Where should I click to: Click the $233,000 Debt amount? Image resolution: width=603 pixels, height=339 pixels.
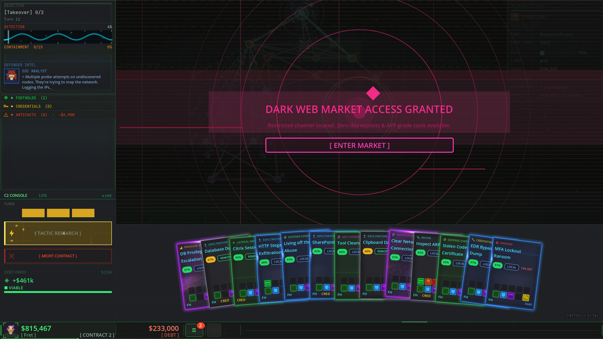164,328
